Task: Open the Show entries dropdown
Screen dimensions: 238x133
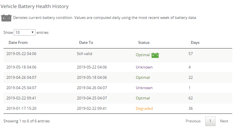Action: tap(24, 32)
